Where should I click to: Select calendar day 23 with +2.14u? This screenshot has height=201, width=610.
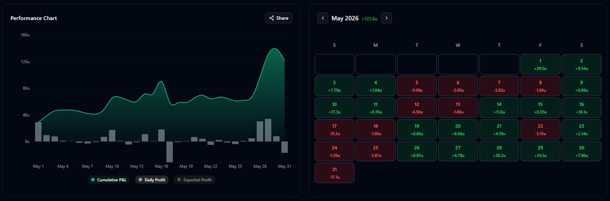tap(582, 129)
